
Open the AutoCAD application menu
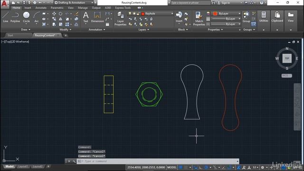4,4
